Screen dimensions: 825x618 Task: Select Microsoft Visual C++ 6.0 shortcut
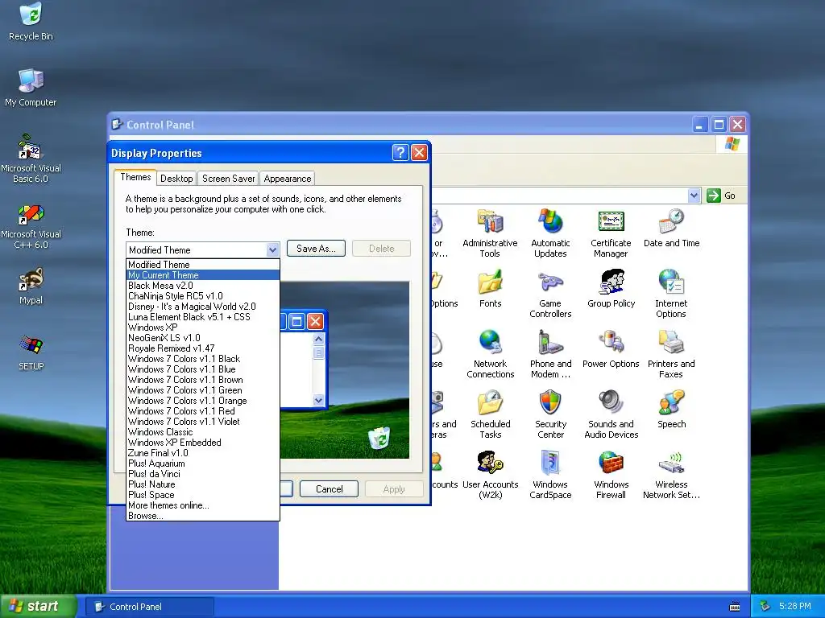31,225
